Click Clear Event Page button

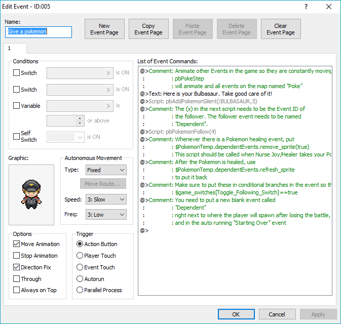[x=280, y=29]
